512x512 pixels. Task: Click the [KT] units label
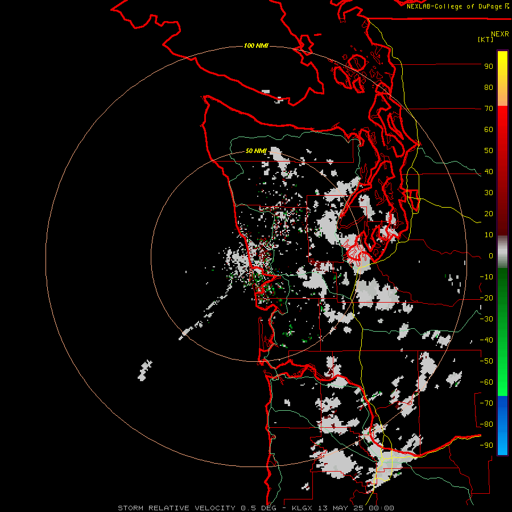point(486,39)
